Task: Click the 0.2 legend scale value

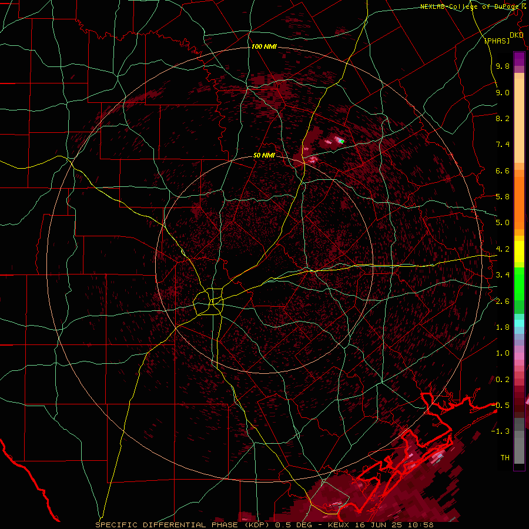Action: (x=503, y=380)
